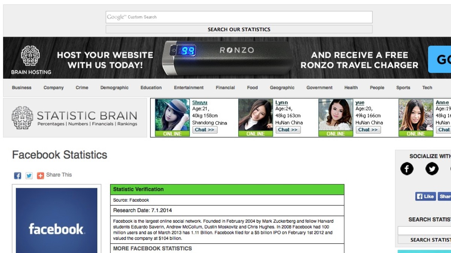The image size is (451, 253).
Task: Click the Chat button under yue
Action: click(368, 130)
